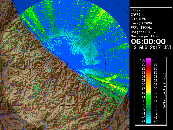Click the '>38' legend value
The width and height of the screenshot is (173, 130).
pos(142,60)
